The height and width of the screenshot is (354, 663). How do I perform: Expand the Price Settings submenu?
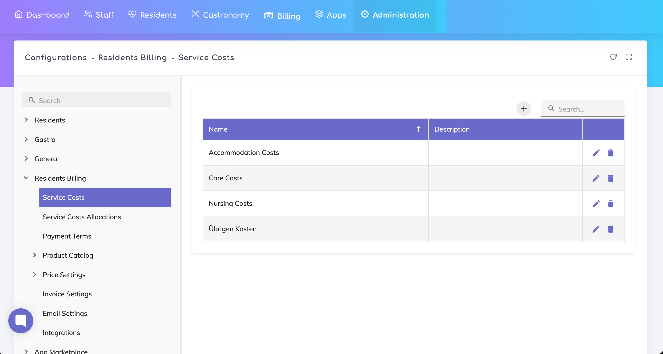(35, 275)
